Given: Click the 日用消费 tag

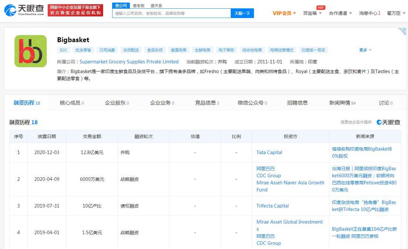Looking at the screenshot, I should coord(107,50).
